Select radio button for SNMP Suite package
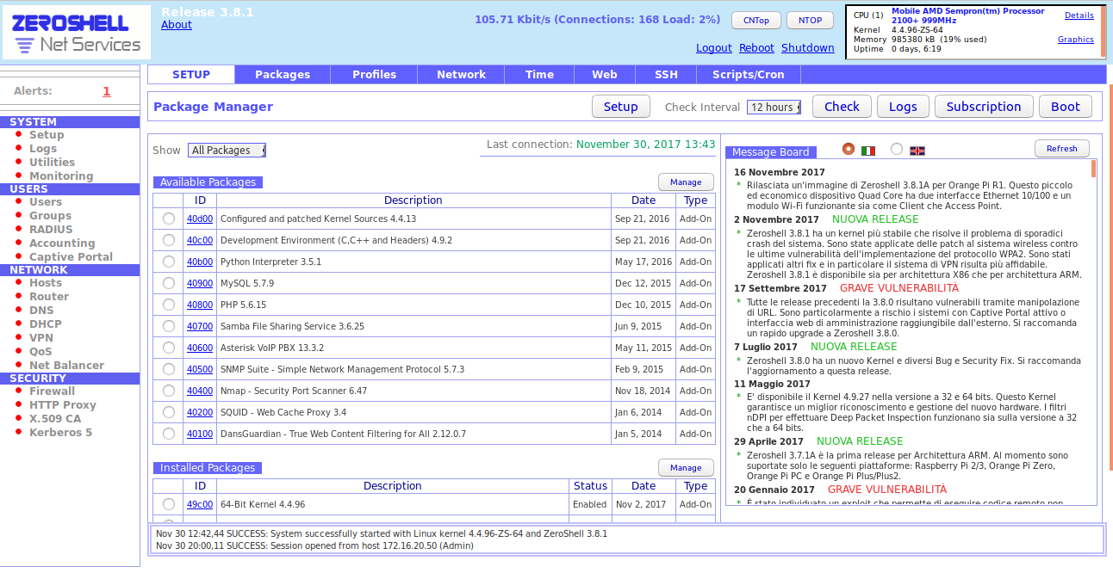The width and height of the screenshot is (1113, 573). pos(169,369)
